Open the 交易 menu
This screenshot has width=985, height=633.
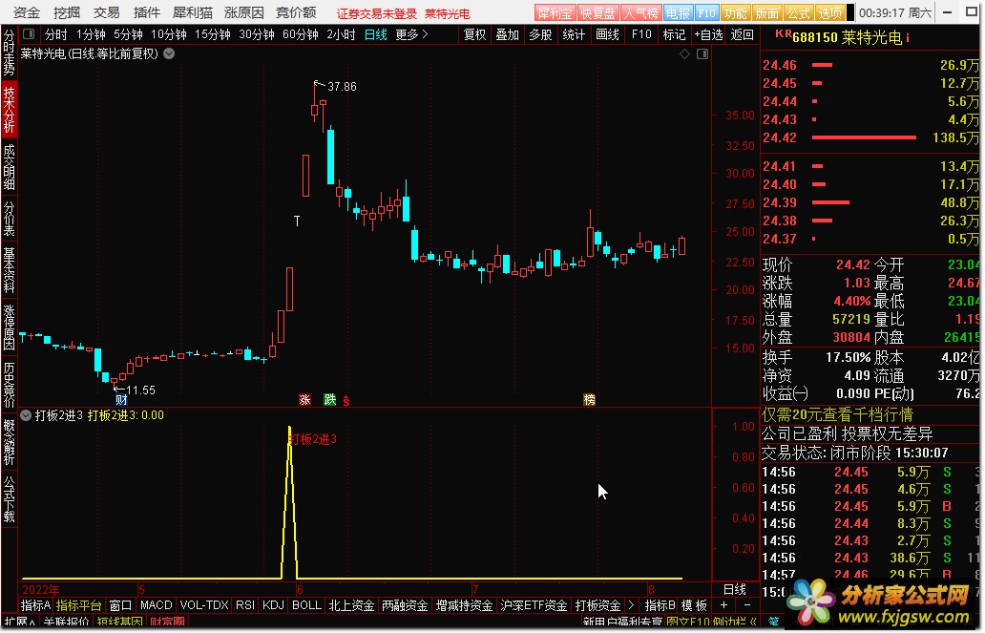[107, 12]
